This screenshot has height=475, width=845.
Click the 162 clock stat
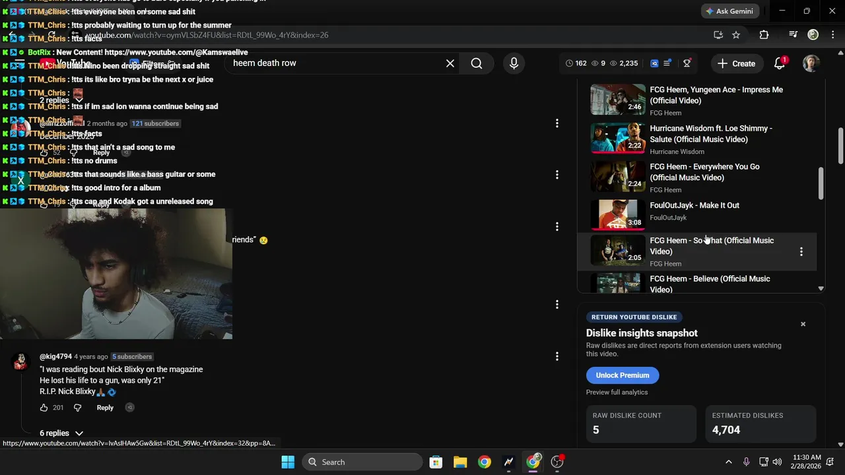click(x=576, y=63)
